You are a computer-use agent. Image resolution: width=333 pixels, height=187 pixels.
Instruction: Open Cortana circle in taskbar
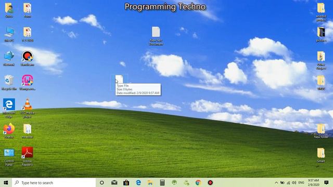[x=102, y=182]
